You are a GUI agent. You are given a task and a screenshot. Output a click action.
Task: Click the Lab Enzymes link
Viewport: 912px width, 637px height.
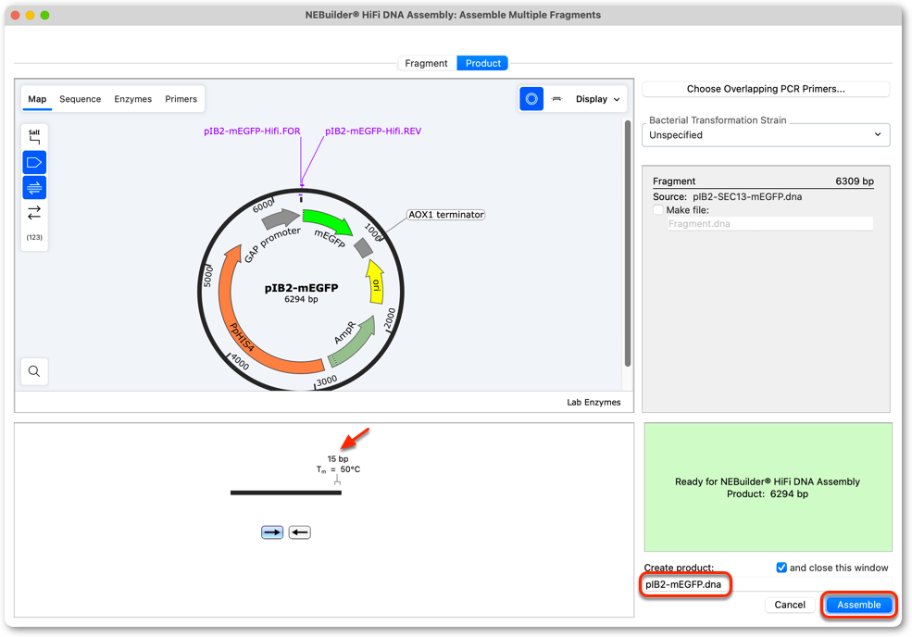click(593, 402)
